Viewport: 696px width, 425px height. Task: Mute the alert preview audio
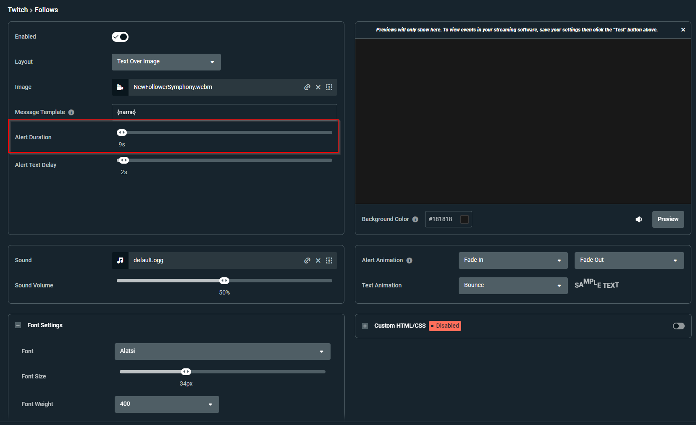(x=639, y=219)
